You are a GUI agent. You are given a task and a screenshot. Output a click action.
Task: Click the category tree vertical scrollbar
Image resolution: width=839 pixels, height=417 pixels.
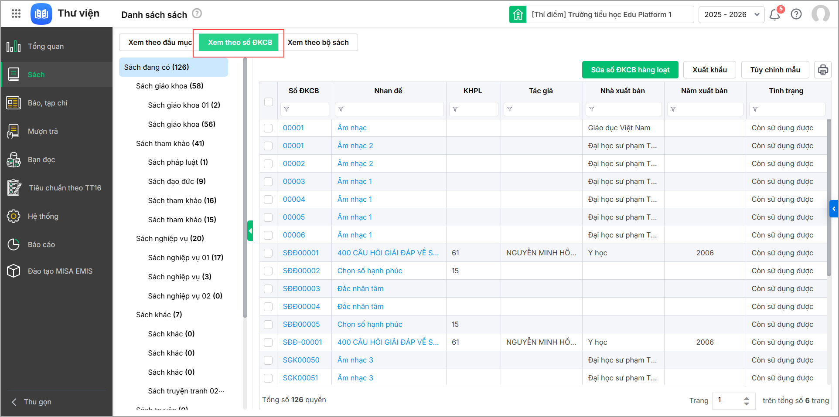pos(245,187)
